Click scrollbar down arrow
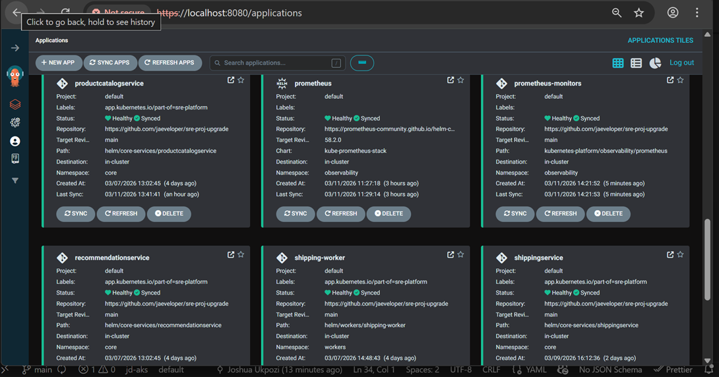The width and height of the screenshot is (719, 377). click(x=708, y=361)
